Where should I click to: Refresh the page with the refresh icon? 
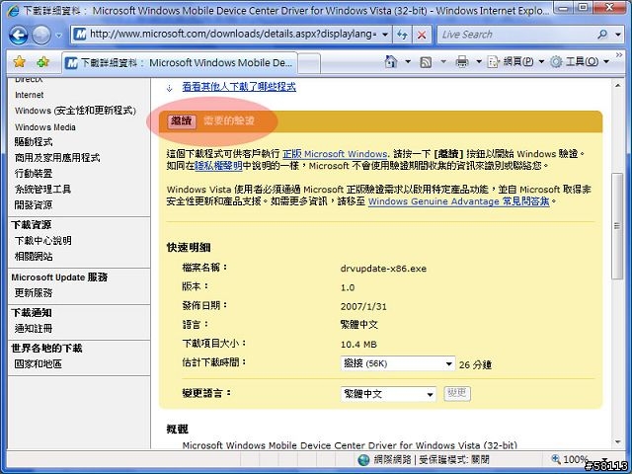402,35
